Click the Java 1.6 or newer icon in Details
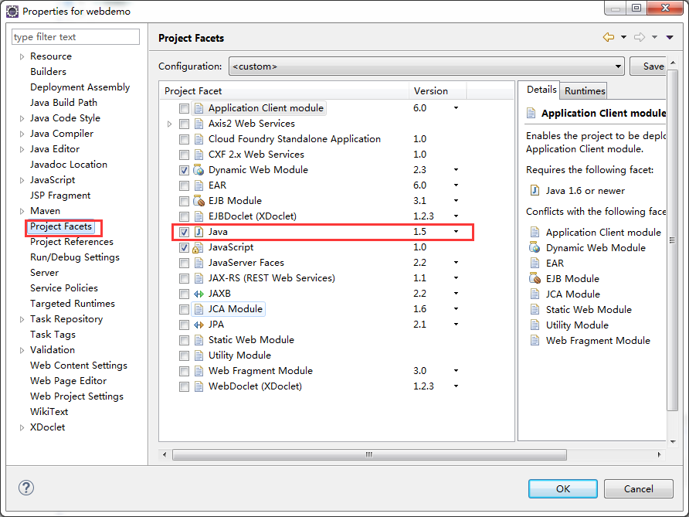This screenshot has width=689, height=517. [x=535, y=190]
